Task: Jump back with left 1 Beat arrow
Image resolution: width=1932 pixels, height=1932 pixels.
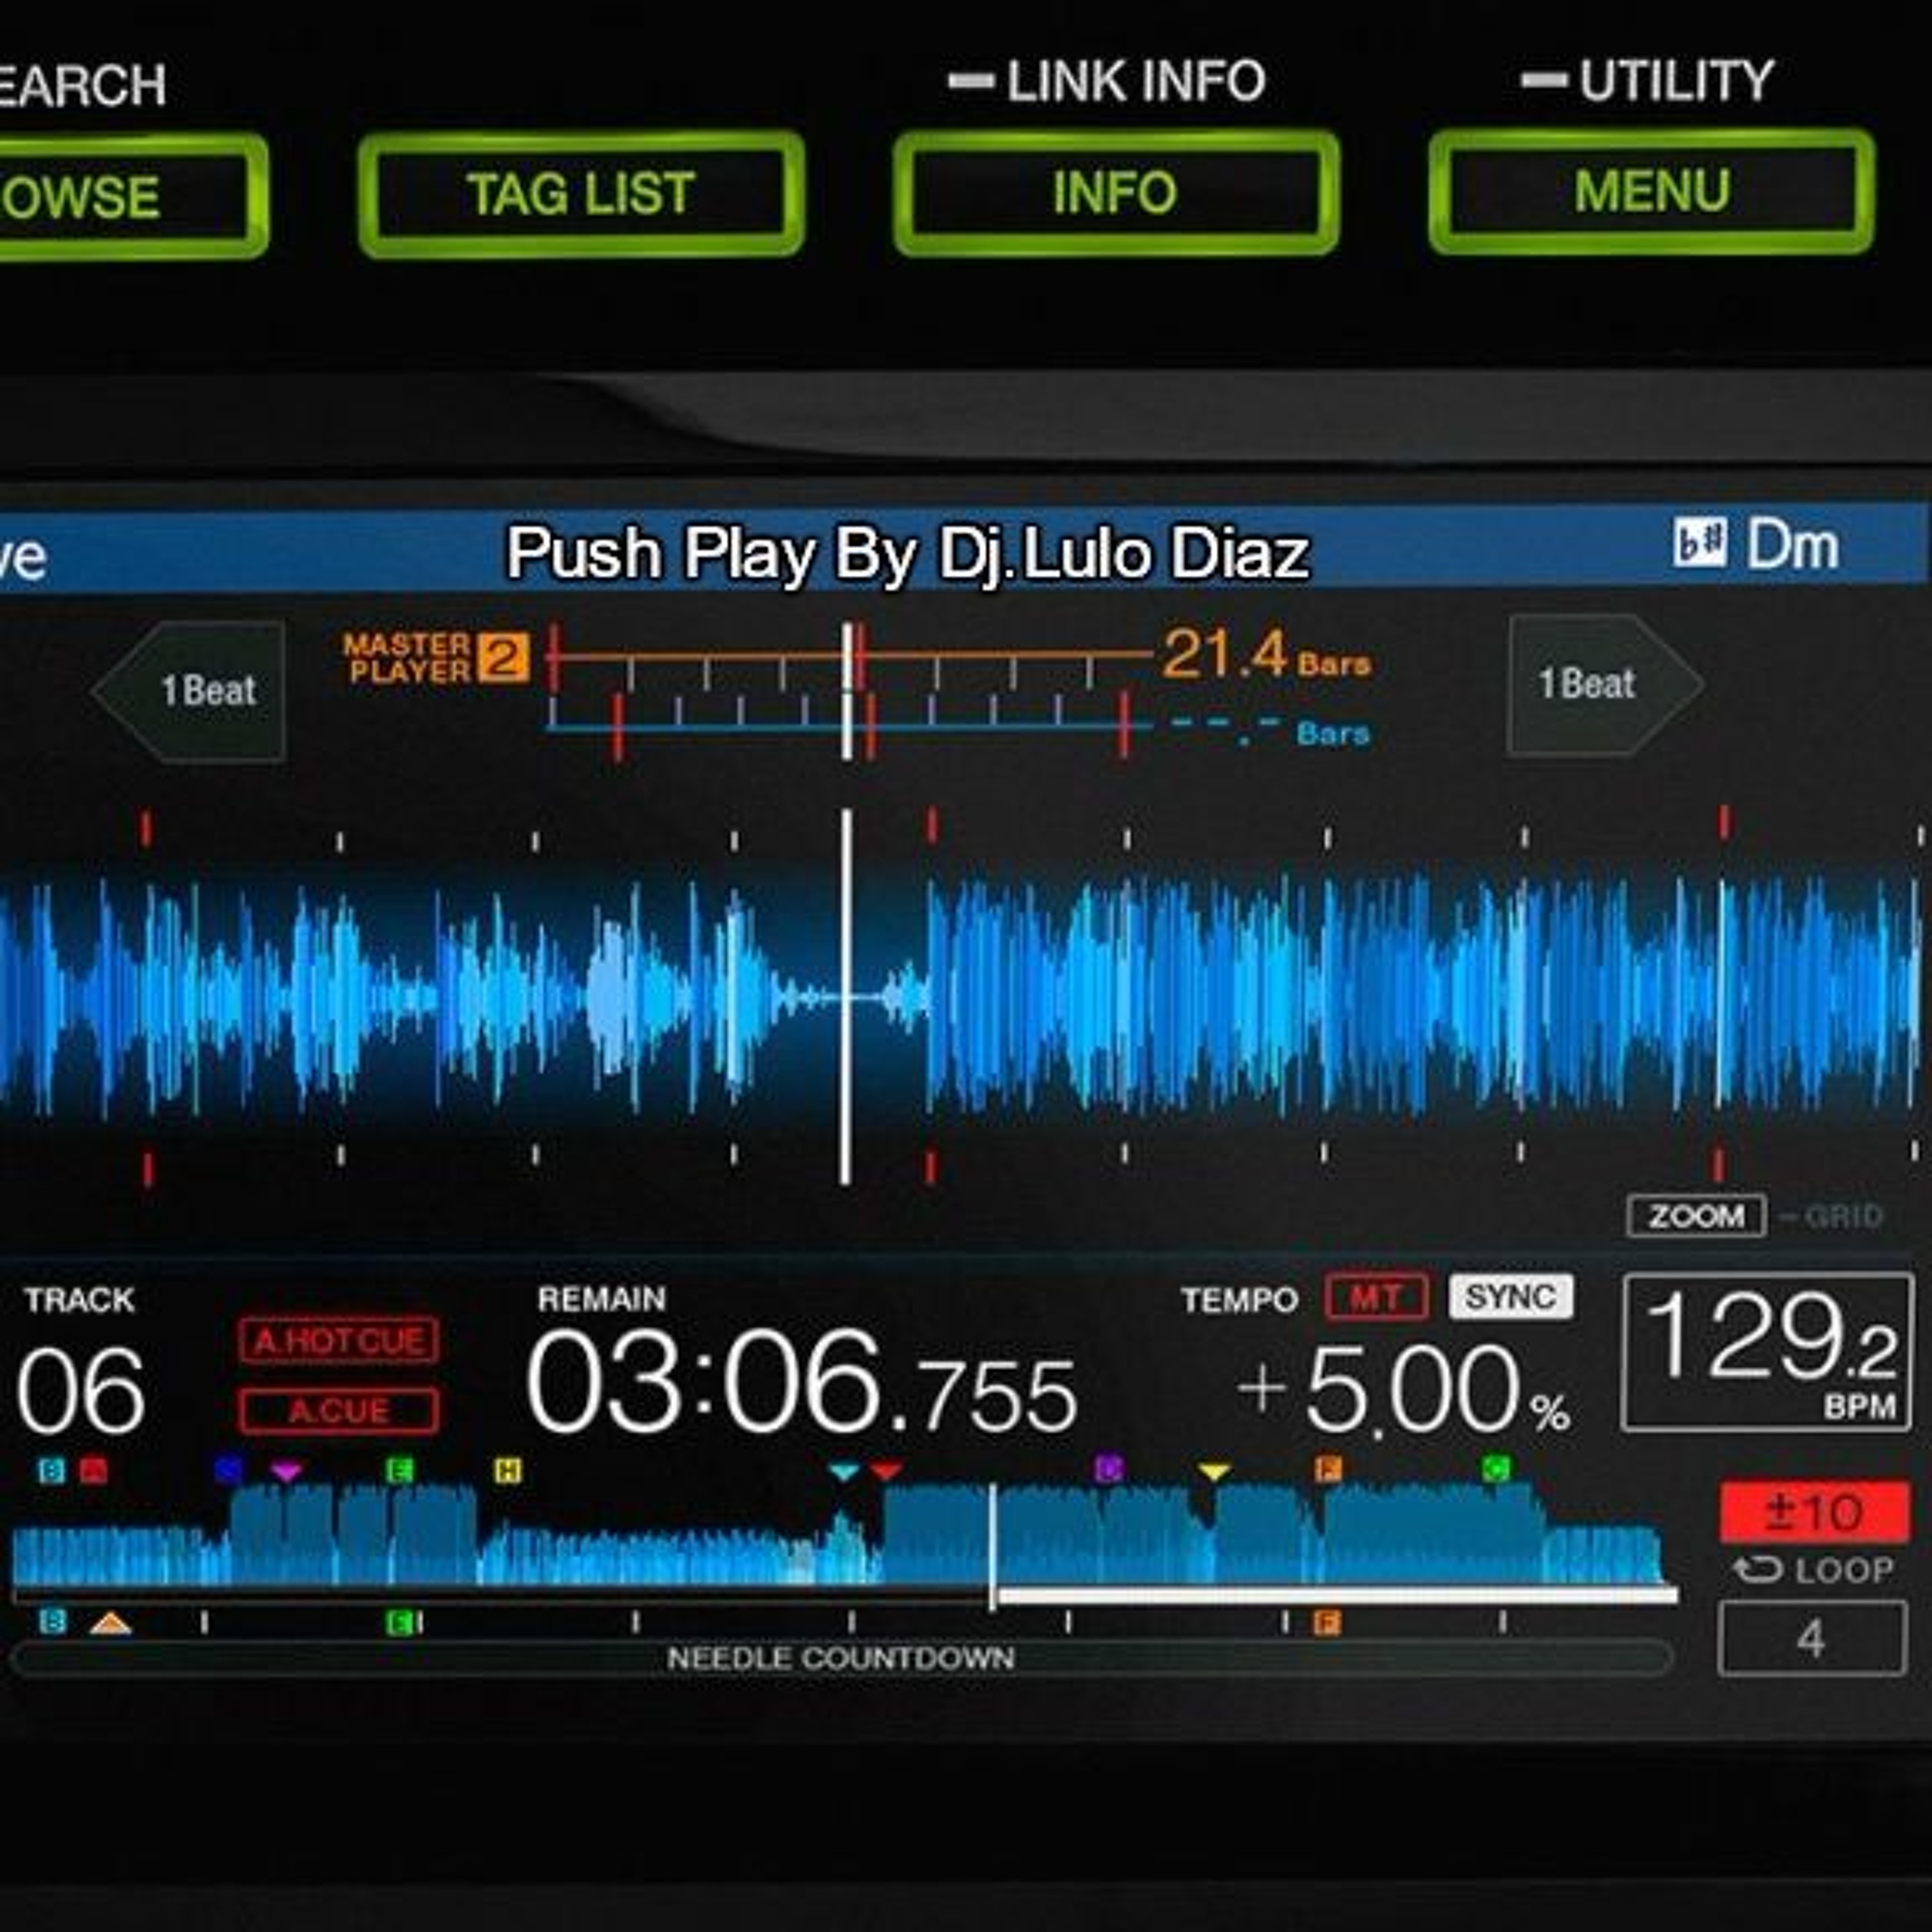Action: [x=189, y=691]
